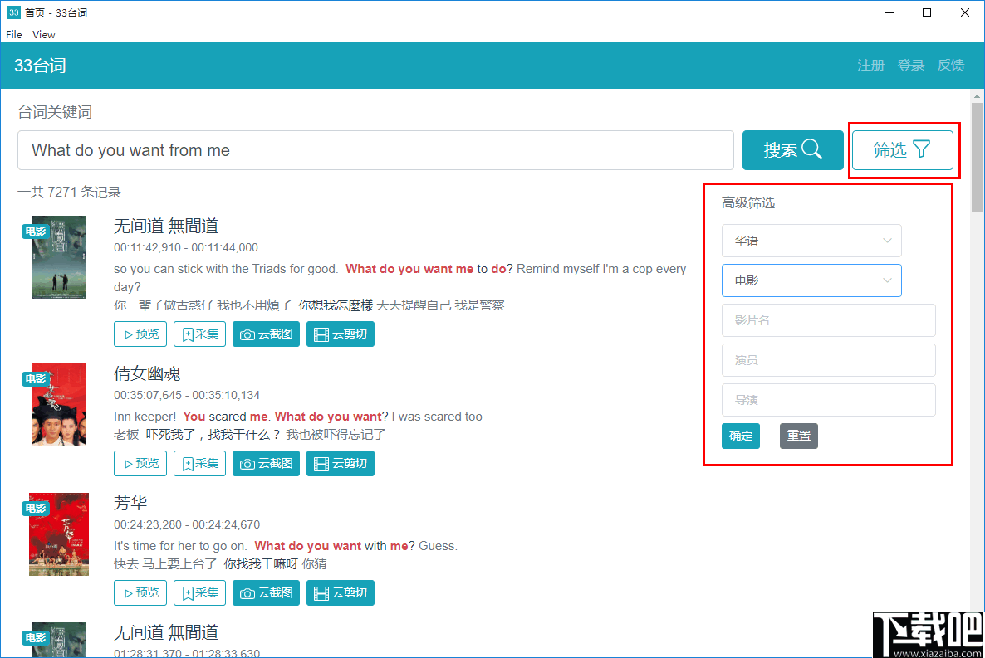Preview the 芳华 result
Viewport: 985px width, 658px height.
[x=140, y=592]
